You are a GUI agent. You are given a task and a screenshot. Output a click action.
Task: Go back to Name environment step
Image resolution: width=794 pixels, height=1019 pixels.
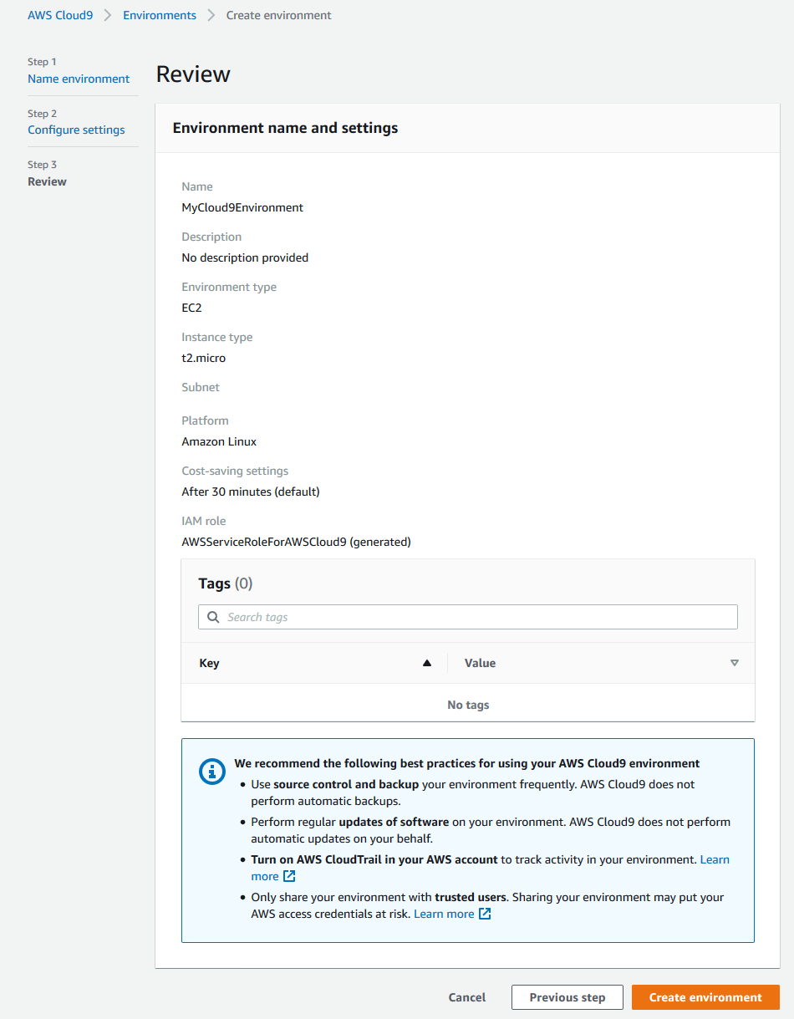pos(79,79)
